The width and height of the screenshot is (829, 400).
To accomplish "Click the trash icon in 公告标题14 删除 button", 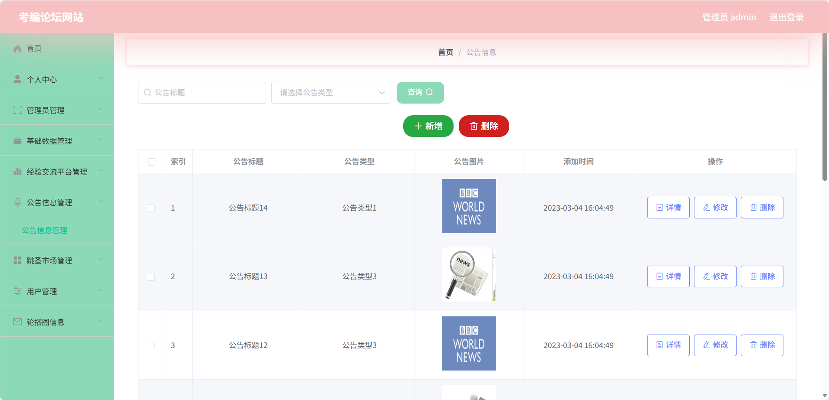I will point(753,208).
